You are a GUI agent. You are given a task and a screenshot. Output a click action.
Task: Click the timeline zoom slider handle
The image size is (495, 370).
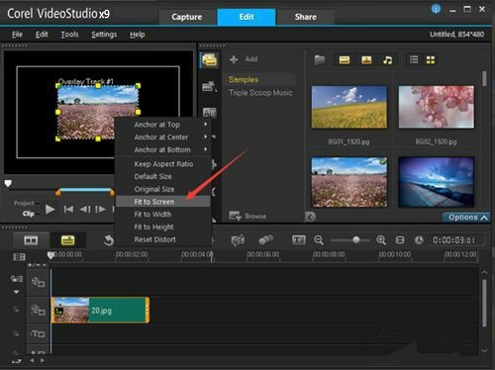point(356,240)
